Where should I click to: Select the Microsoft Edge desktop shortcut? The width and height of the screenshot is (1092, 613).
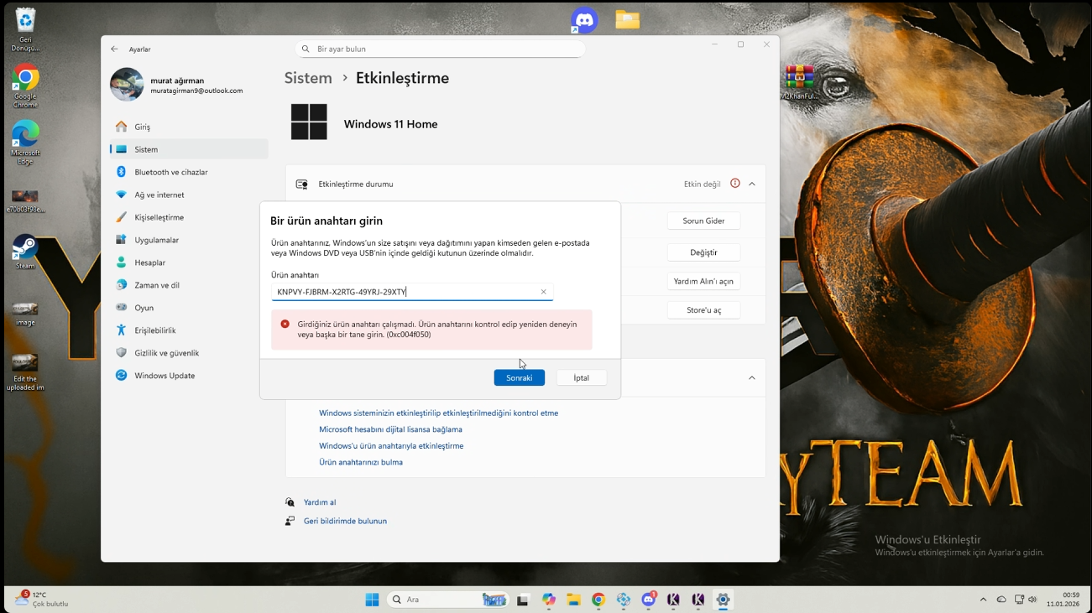[x=25, y=143]
